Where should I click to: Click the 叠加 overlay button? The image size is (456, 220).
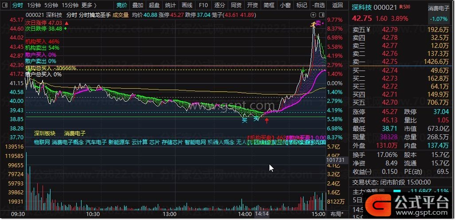[137, 5]
